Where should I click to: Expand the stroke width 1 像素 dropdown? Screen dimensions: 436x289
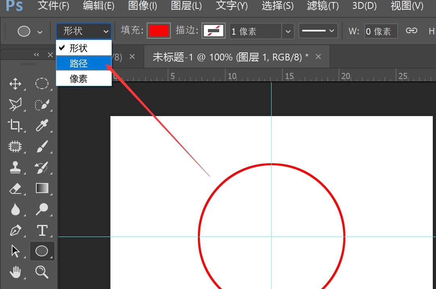click(x=288, y=31)
